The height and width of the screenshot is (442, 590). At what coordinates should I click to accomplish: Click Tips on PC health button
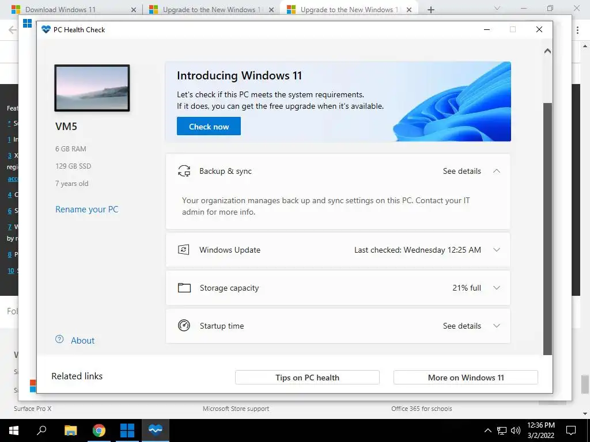pos(307,378)
